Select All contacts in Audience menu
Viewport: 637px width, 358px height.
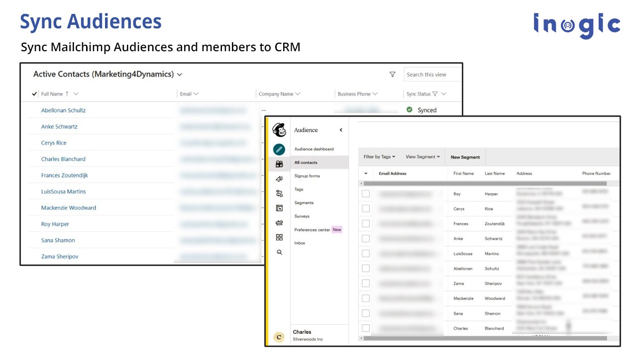(x=319, y=163)
